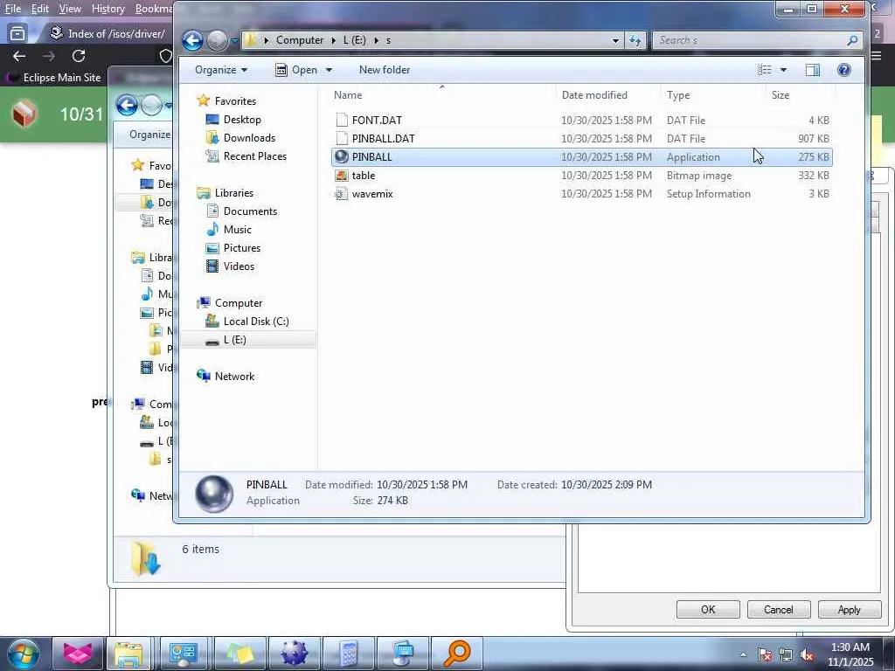Screen dimensions: 895x671
Task: Click the muted volume tray icon
Action: tap(807, 655)
